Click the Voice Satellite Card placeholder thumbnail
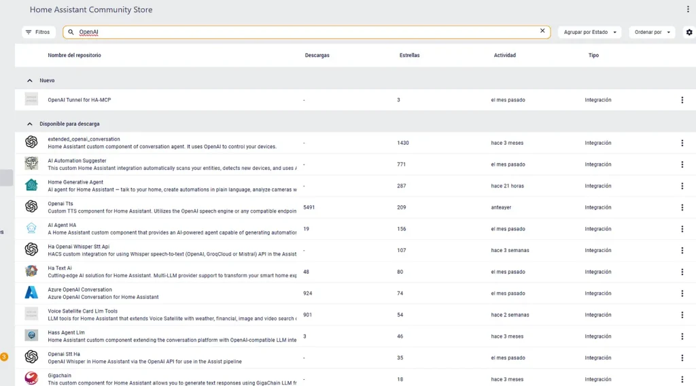696x386 pixels. point(31,314)
